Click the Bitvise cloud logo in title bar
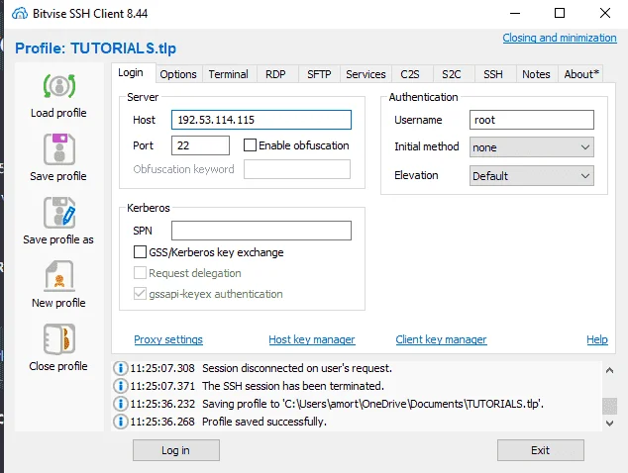Screen dimensions: 628x473 pyautogui.click(x=20, y=14)
